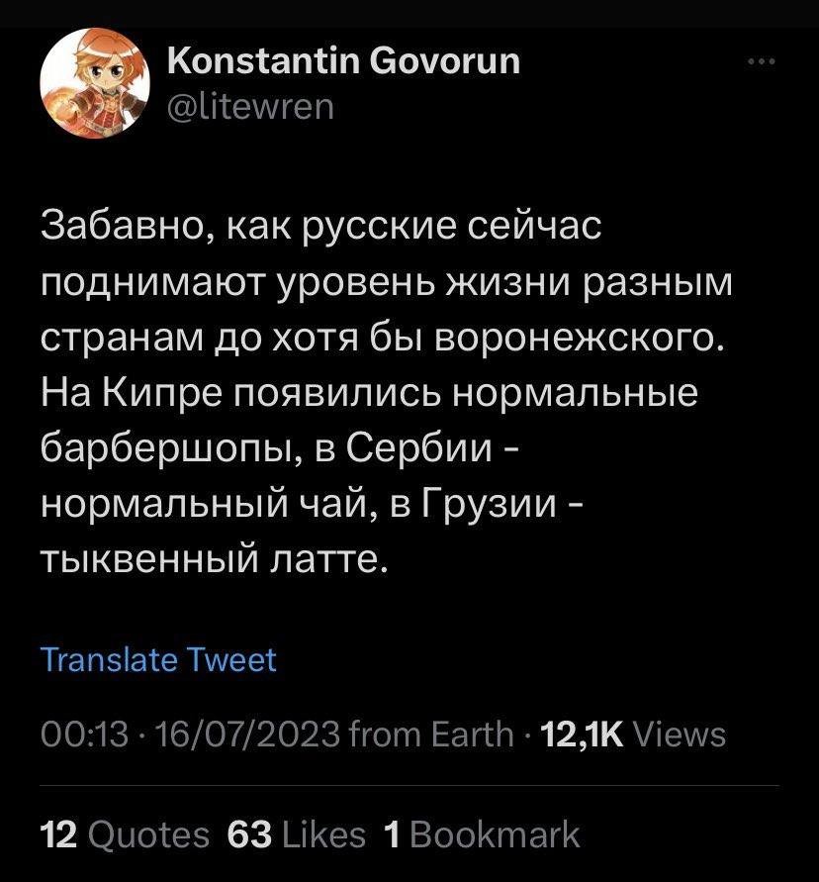This screenshot has height=882, width=819.
Task: Open the three-dot more options menu
Action: [x=762, y=61]
